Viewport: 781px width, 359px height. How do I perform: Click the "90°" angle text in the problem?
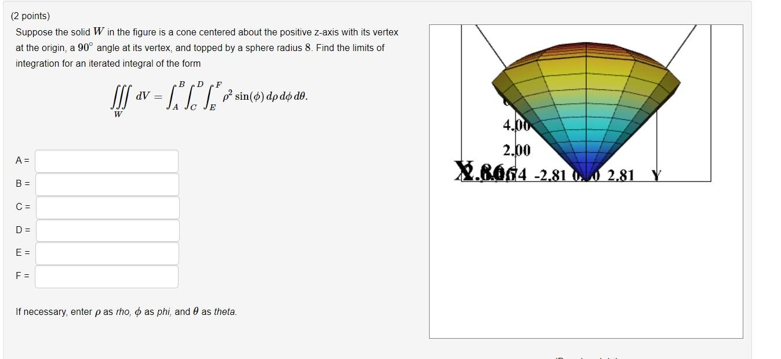pyautogui.click(x=86, y=48)
